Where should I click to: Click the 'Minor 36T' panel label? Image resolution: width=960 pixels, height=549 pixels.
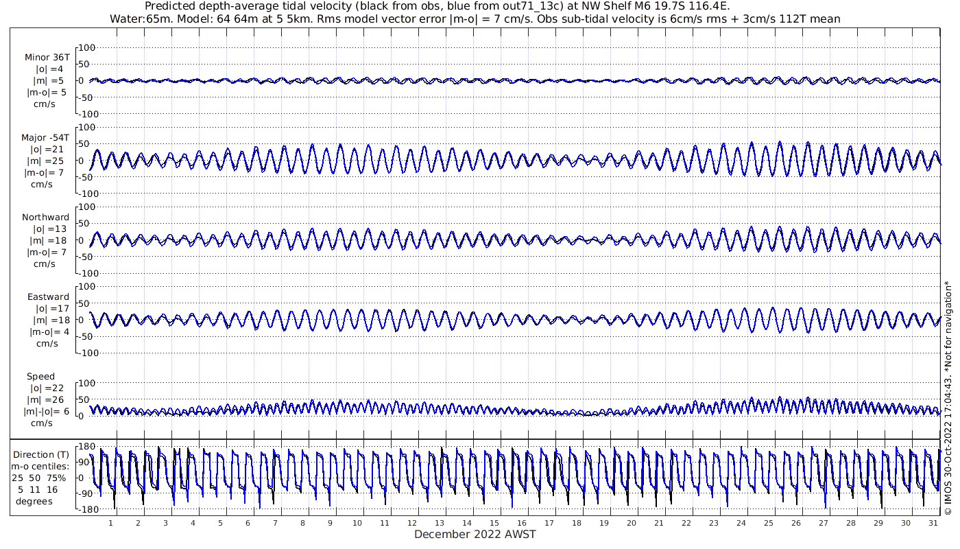[x=47, y=58]
